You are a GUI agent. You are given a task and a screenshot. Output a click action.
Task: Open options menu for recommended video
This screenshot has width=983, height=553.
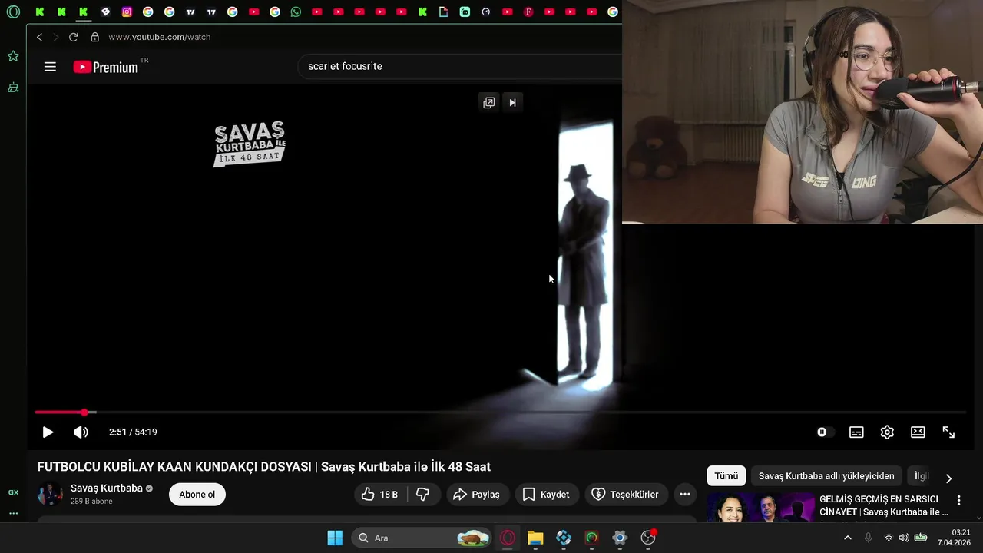tap(958, 501)
